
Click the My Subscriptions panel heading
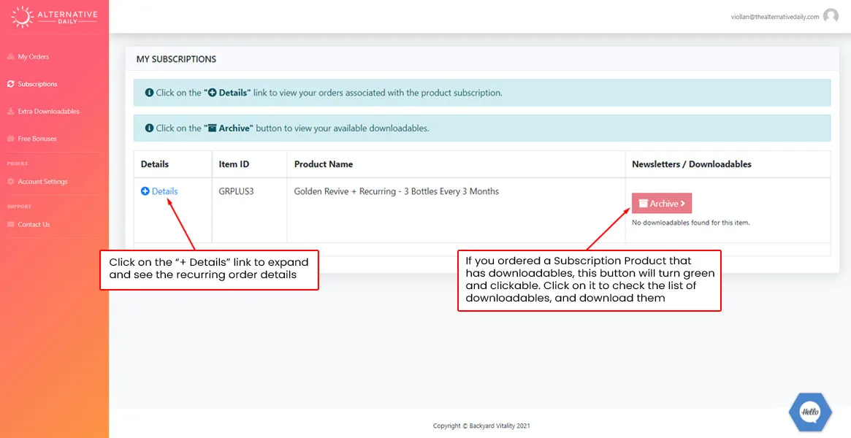click(x=176, y=59)
